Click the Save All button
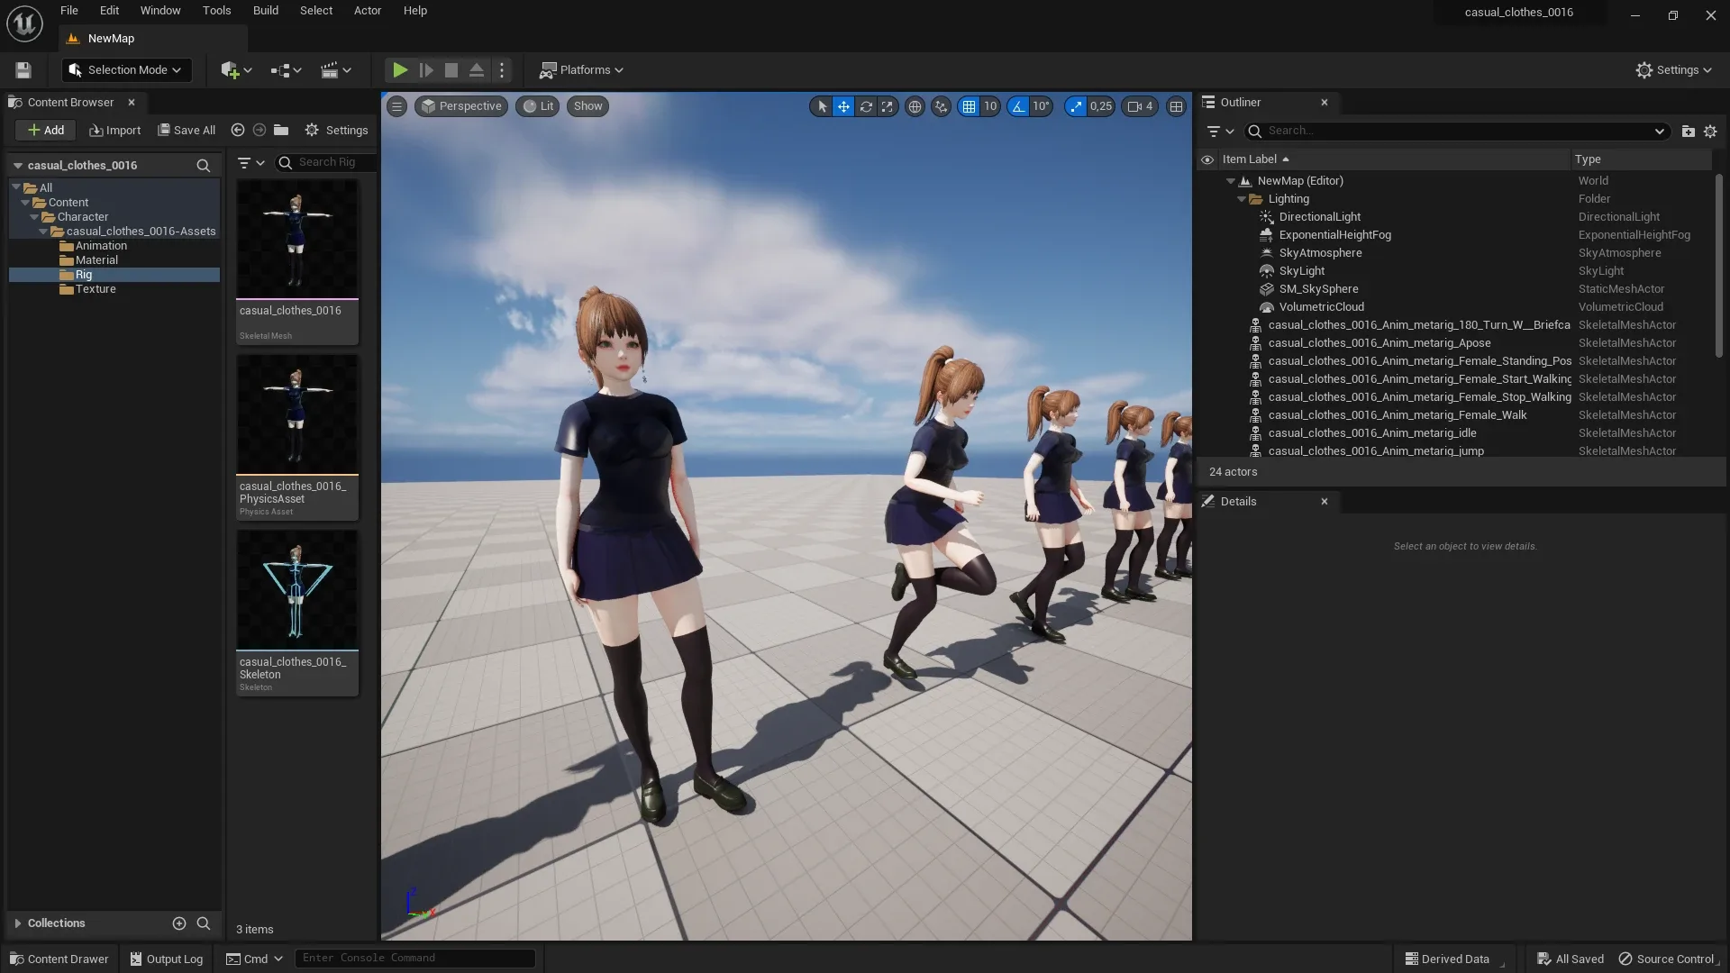 click(187, 130)
